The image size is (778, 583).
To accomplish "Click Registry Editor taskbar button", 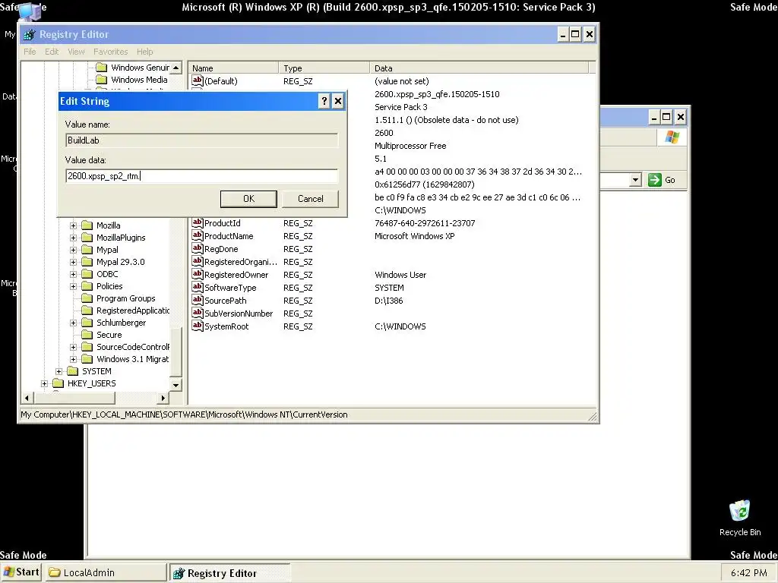I will (229, 572).
